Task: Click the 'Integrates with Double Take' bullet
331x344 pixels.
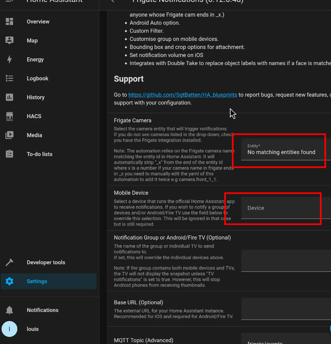Action: tap(230, 63)
